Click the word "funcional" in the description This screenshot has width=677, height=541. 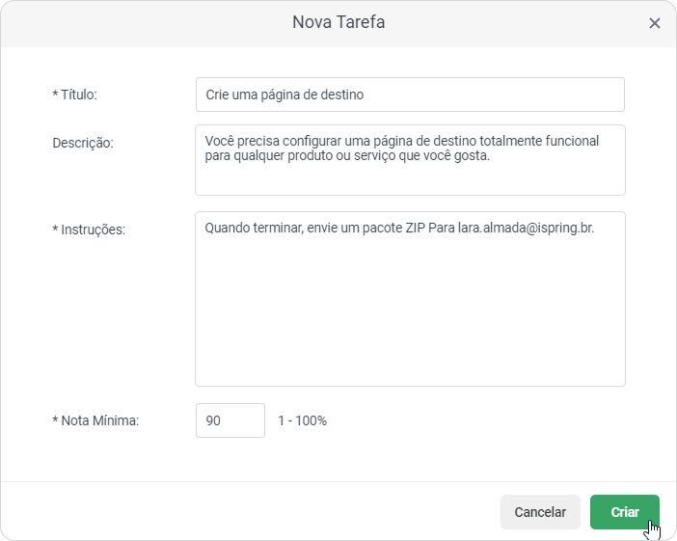click(571, 140)
